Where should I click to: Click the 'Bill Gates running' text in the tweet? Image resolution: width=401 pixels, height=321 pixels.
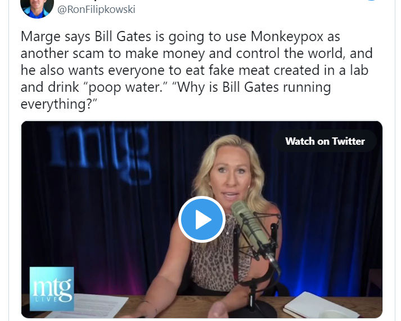coord(277,87)
